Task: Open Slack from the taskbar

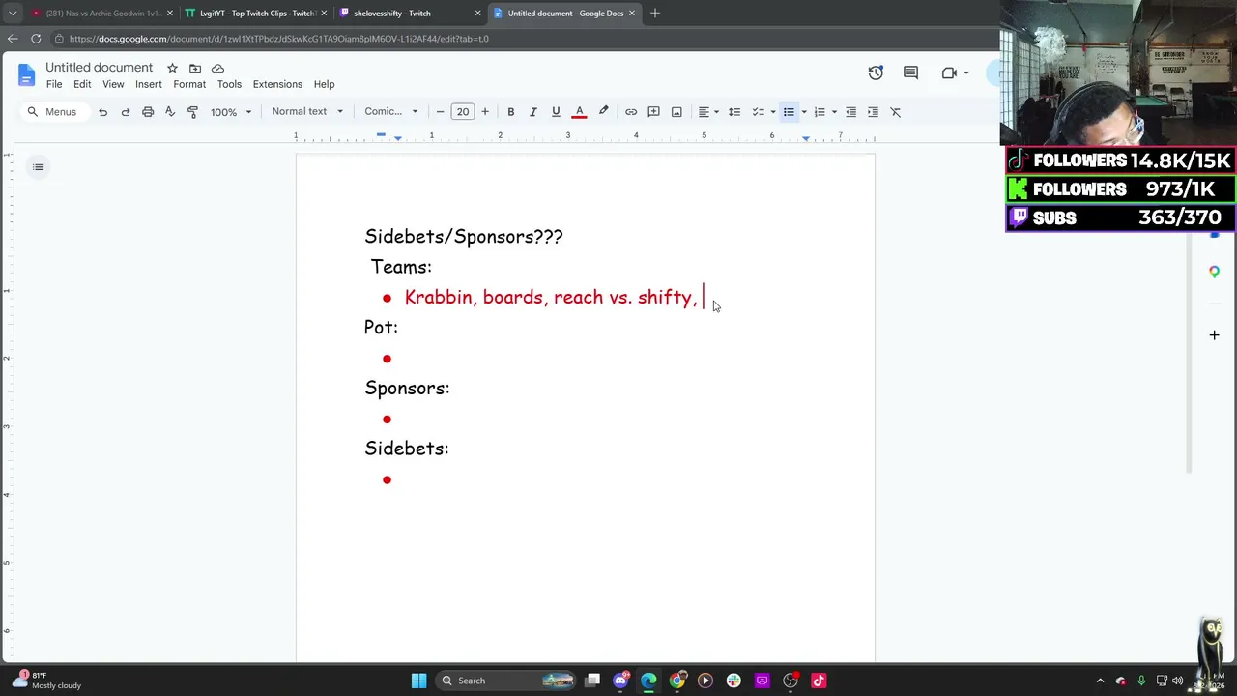Action: (x=734, y=681)
